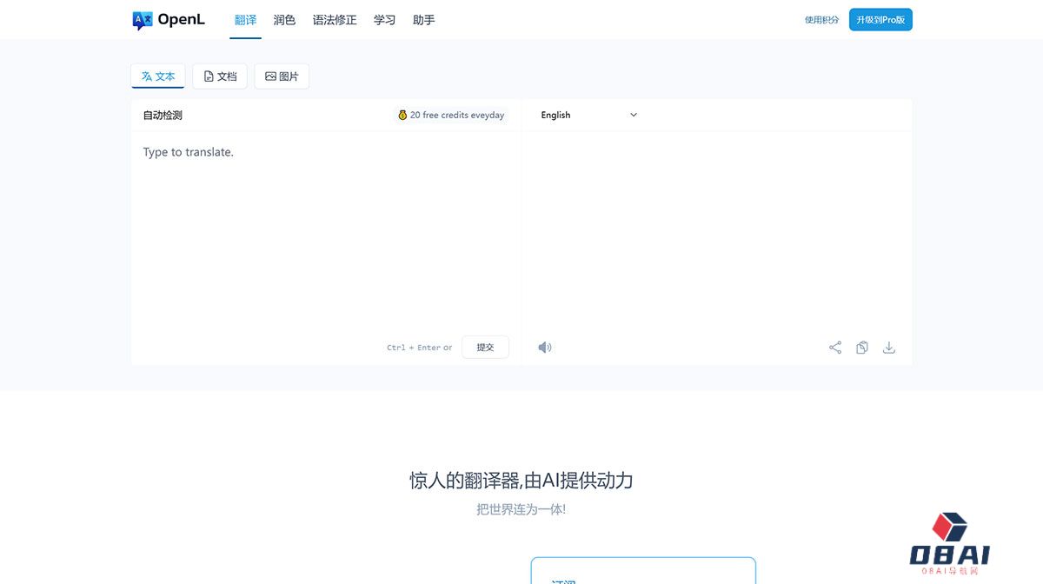Open the 翻译 navigation tab

pos(246,20)
